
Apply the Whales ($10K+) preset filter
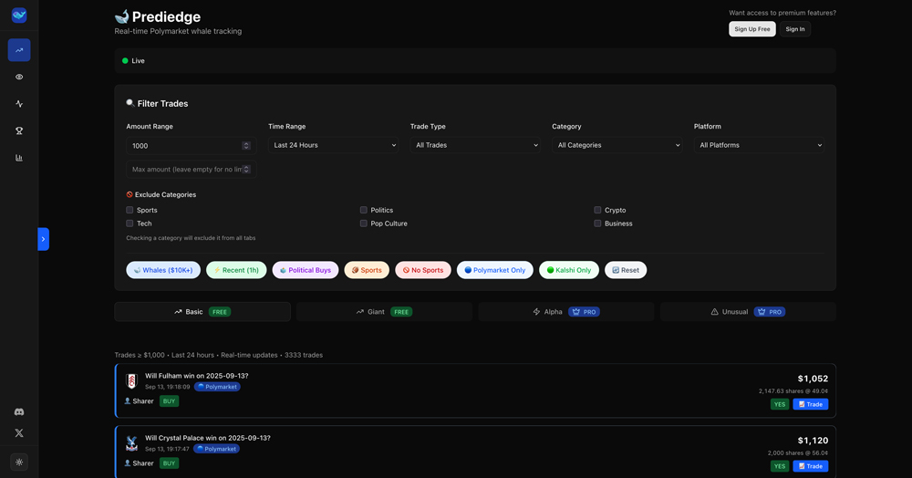(163, 270)
